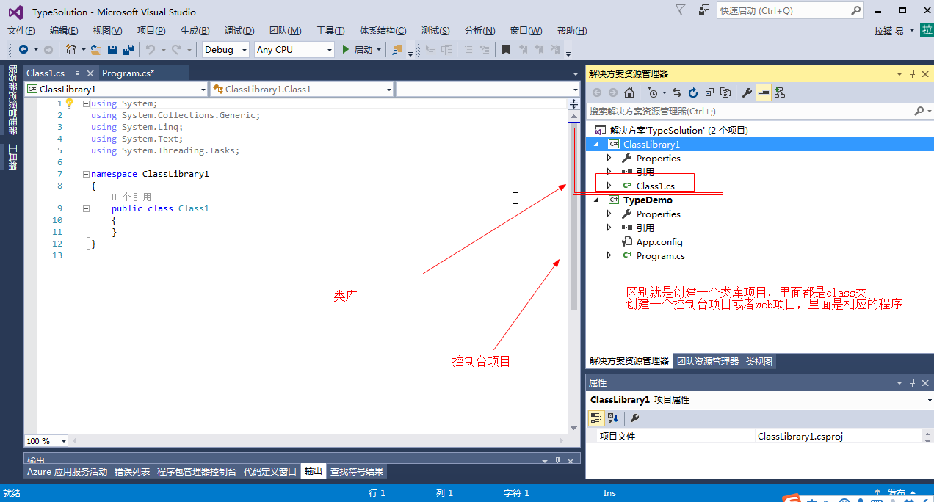Click the Save All icon

click(128, 49)
